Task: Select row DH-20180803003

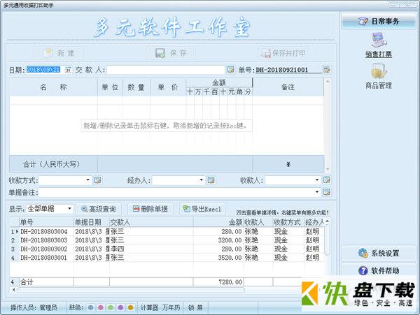Action: [x=167, y=240]
